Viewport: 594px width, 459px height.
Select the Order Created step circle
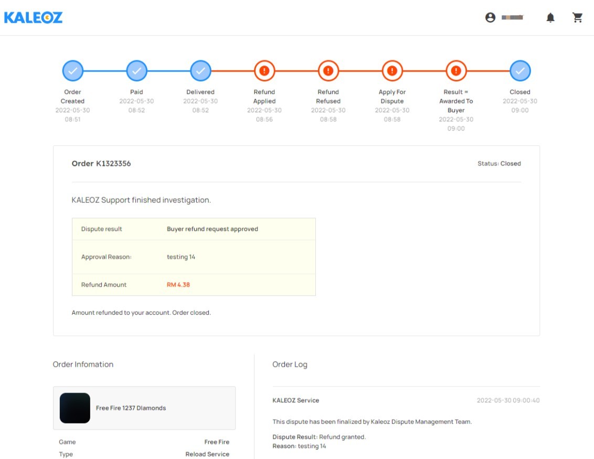coord(73,71)
